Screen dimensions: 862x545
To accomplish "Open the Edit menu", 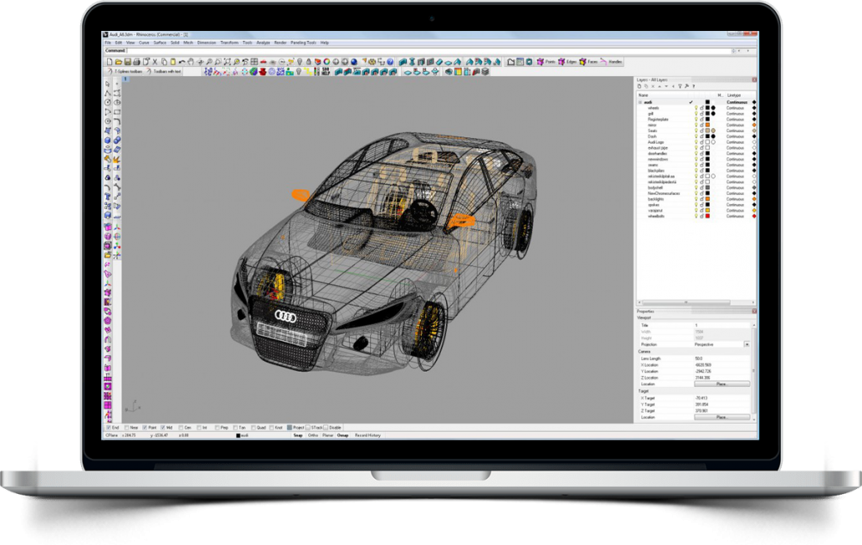I will [118, 43].
